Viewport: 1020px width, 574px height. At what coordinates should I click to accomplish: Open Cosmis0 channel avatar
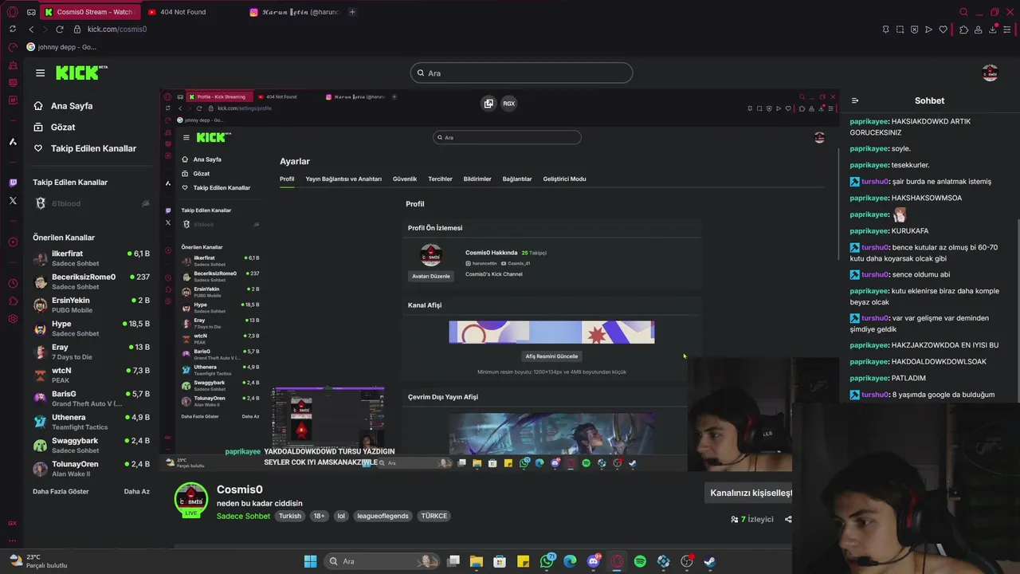tap(190, 499)
